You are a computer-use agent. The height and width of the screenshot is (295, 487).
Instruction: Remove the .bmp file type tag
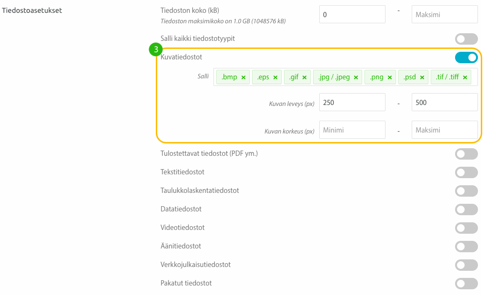(243, 77)
